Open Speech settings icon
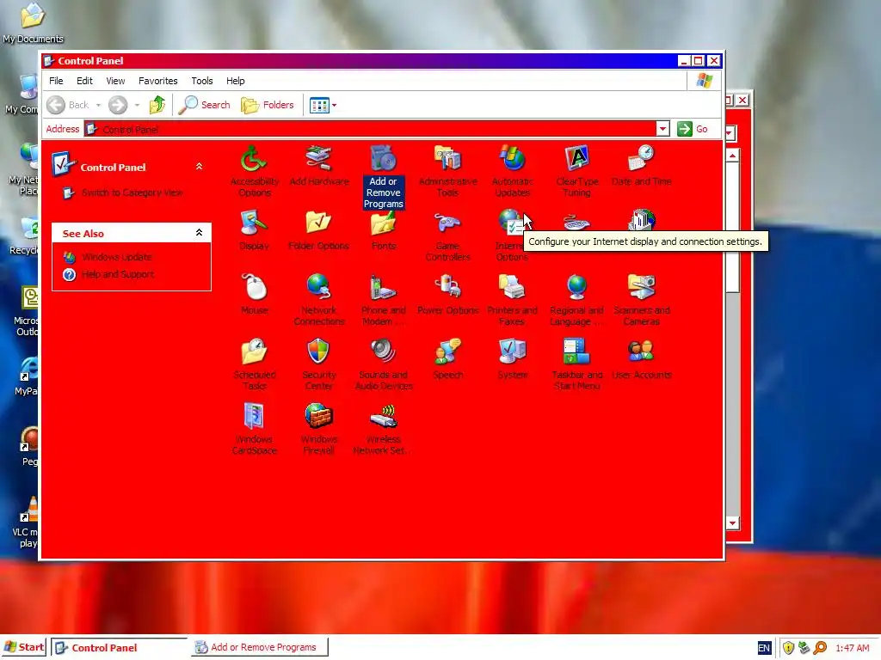Viewport: 881px width, 660px height. pyautogui.click(x=447, y=351)
